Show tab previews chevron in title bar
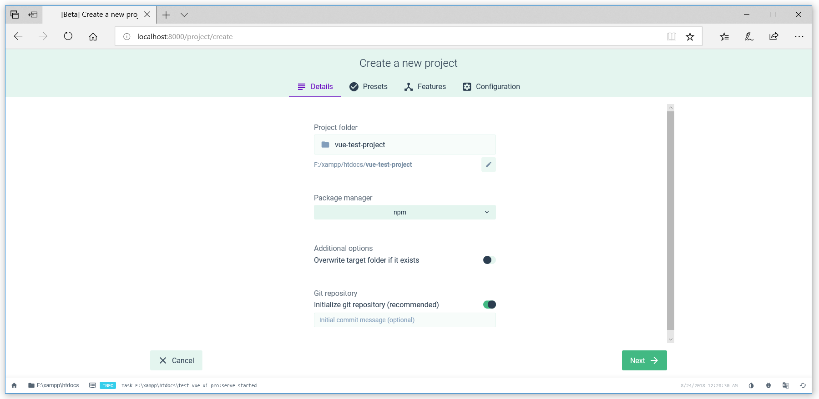The width and height of the screenshot is (819, 399). pos(184,15)
